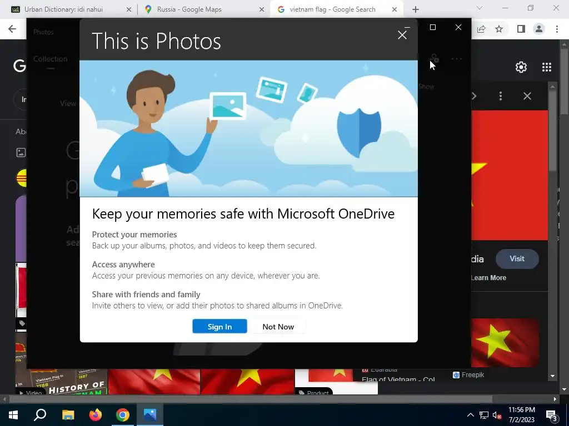569x426 pixels.
Task: Open waving Vietnam flag Freepik thumbnail
Action: [505, 343]
